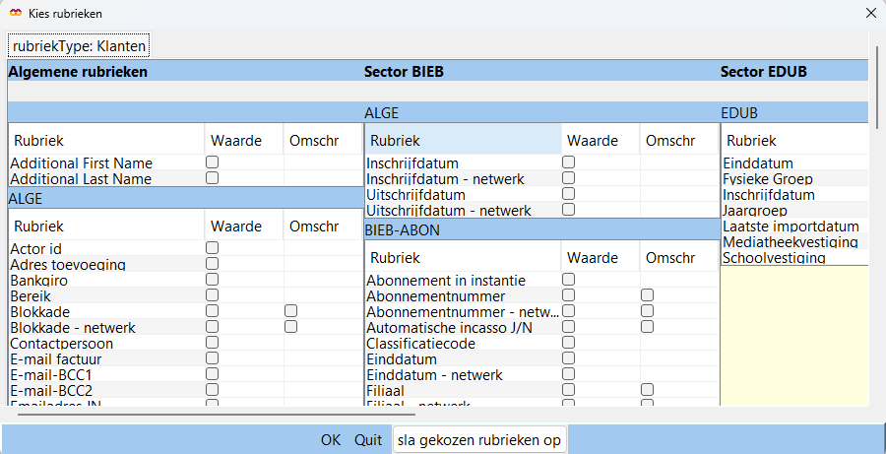Click the app icon in the title bar
The image size is (886, 454).
pyautogui.click(x=15, y=14)
